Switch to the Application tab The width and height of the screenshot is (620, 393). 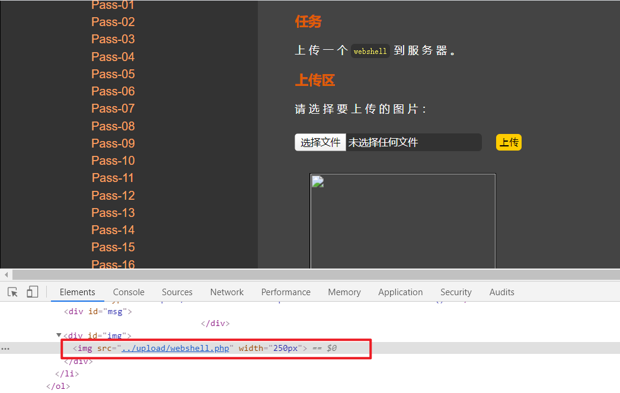[x=401, y=292]
